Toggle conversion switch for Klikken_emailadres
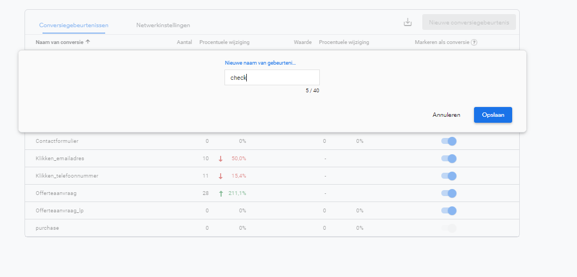 click(x=449, y=159)
